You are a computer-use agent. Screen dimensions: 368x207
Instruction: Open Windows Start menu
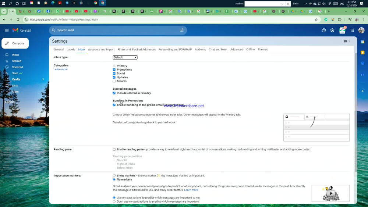tap(3, 4)
